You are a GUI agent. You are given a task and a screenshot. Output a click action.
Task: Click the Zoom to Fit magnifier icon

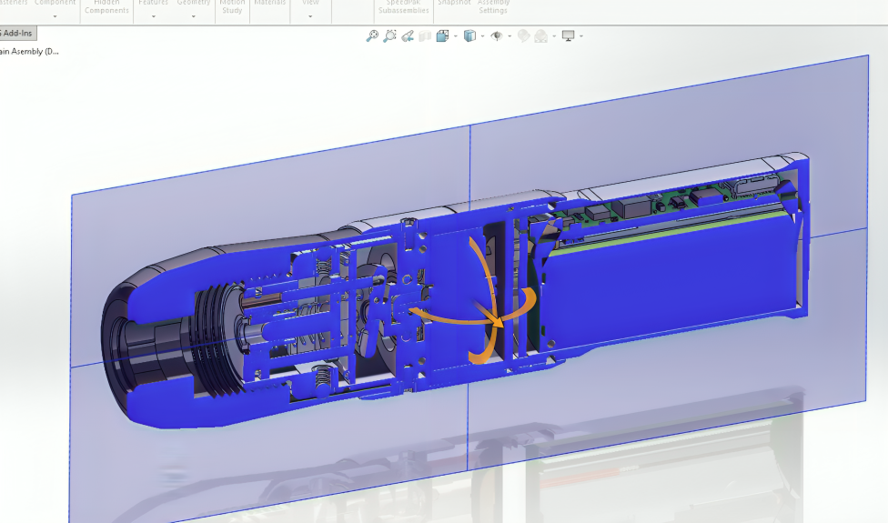pyautogui.click(x=372, y=36)
